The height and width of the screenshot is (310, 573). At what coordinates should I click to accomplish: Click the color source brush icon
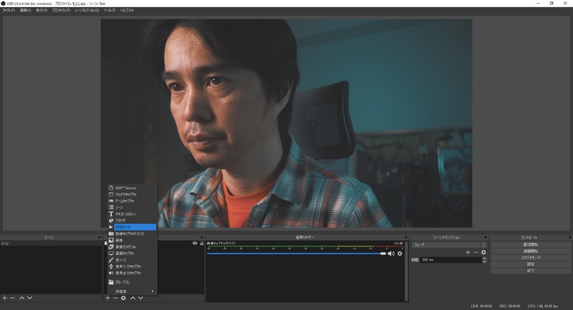(111, 260)
